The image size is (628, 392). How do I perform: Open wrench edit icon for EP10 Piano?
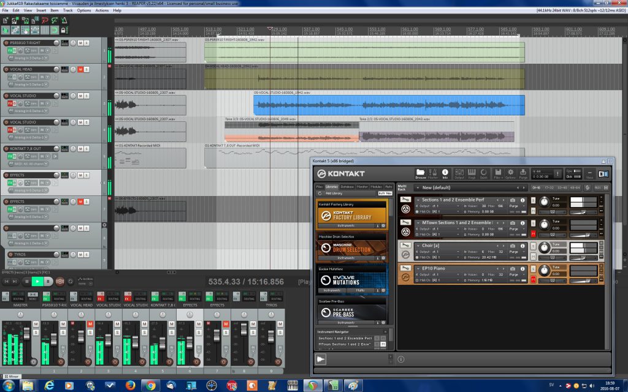[x=405, y=268]
